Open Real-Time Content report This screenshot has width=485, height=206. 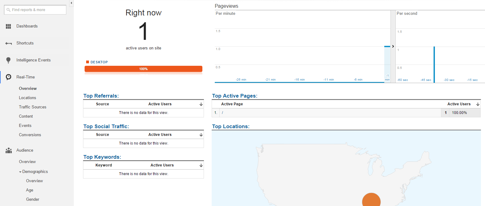pos(26,116)
